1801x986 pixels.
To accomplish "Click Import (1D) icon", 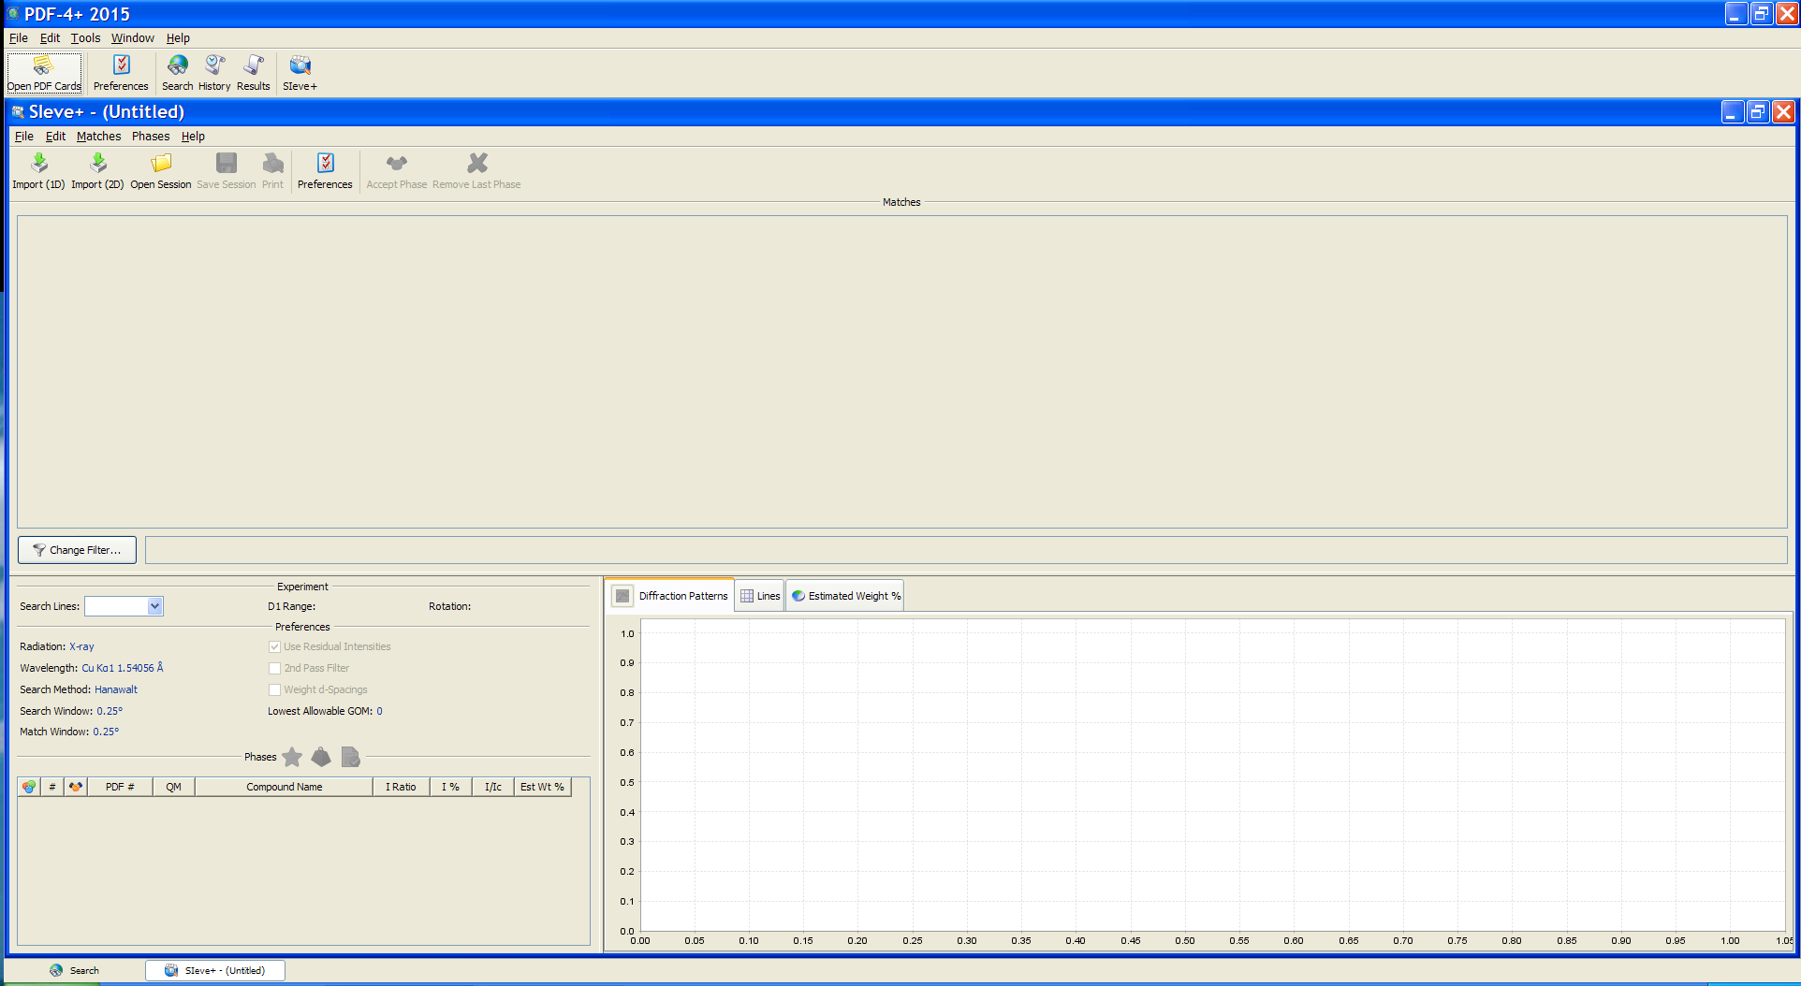I will [x=38, y=171].
